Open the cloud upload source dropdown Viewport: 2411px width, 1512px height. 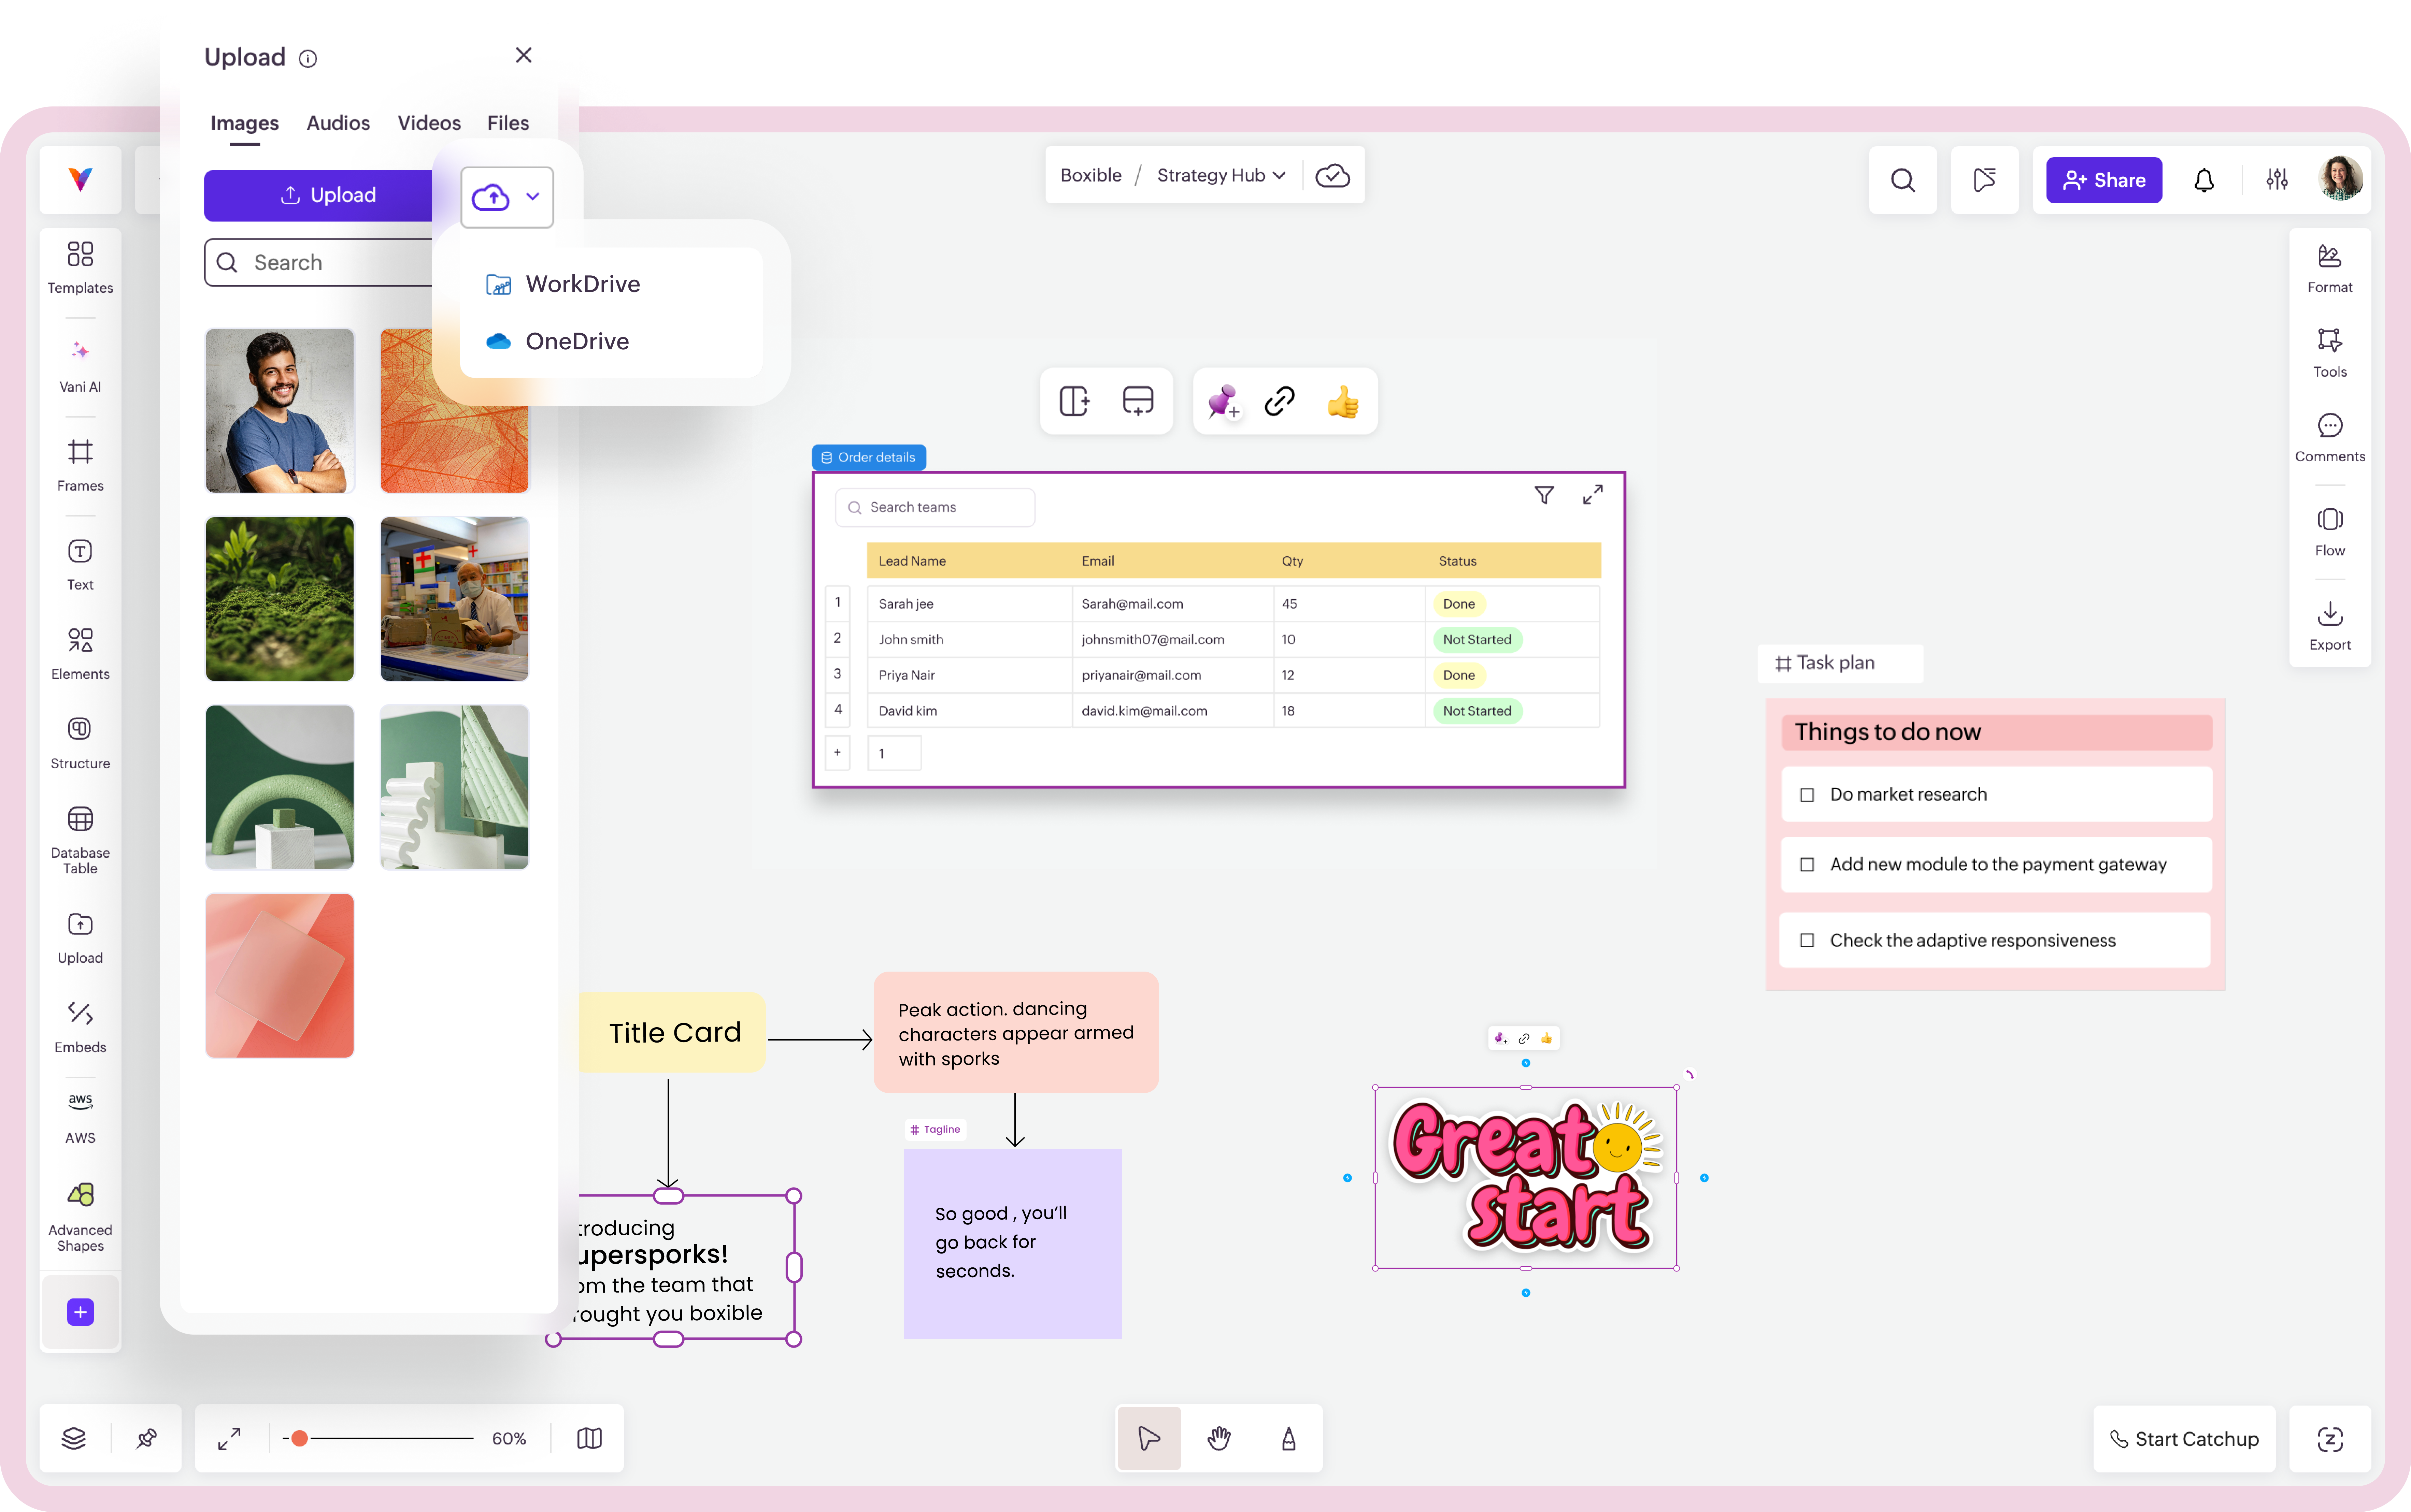[x=507, y=197]
